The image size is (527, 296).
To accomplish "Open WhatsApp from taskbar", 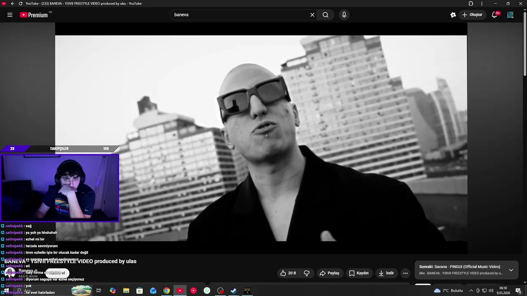I will 207,291.
